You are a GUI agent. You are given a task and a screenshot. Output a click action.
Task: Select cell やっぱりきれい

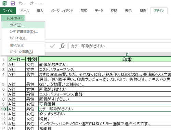click(x=105, y=114)
